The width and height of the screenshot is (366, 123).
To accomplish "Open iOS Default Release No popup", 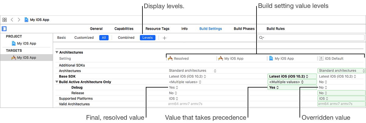I will tap(342, 93).
